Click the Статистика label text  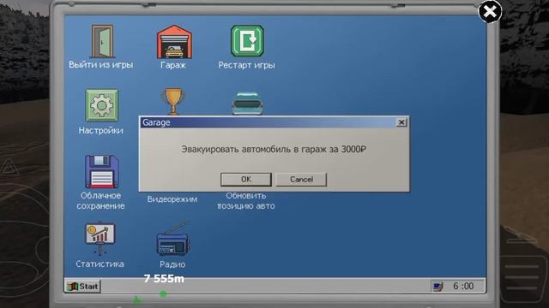[100, 264]
